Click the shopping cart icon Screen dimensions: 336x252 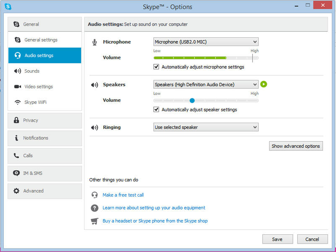[94, 221]
